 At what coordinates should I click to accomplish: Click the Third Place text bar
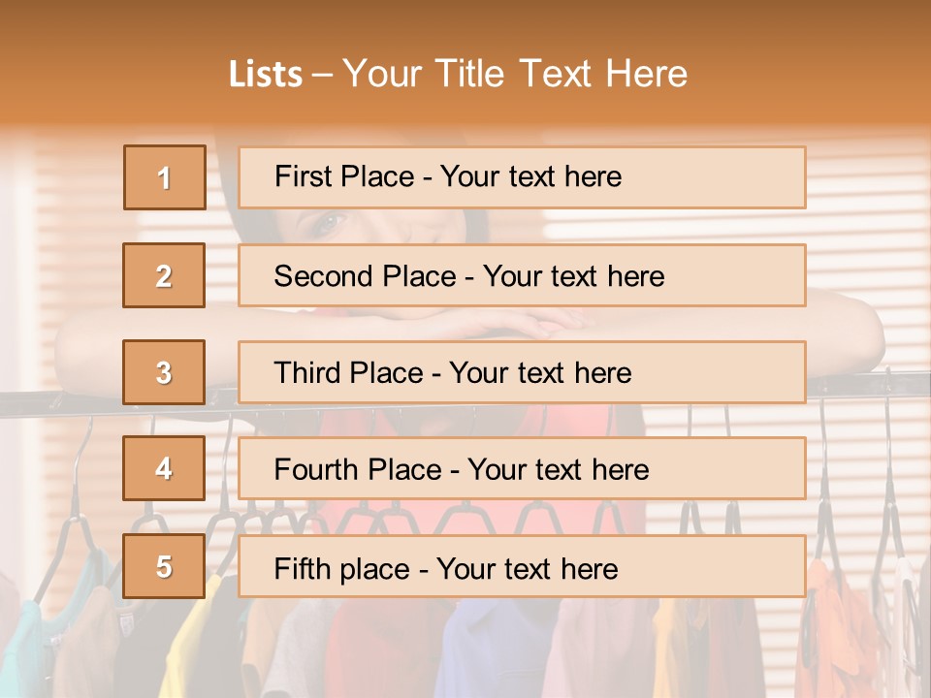(522, 372)
